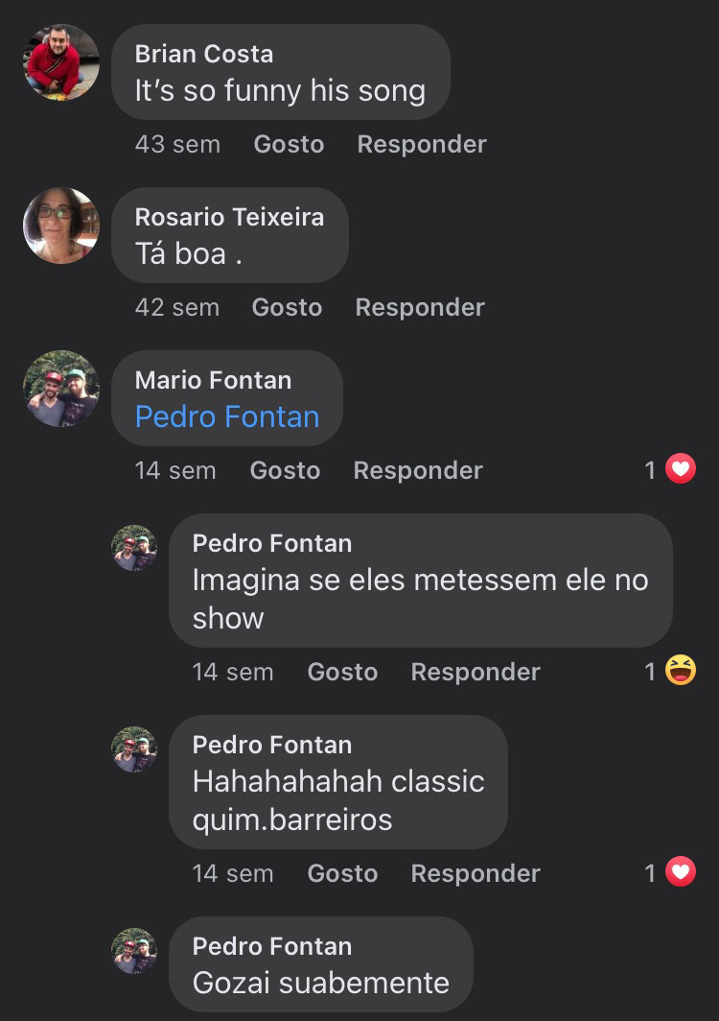Open the tagged Pedro Fontan mention link
Viewport: 719px width, 1021px height.
click(x=227, y=416)
